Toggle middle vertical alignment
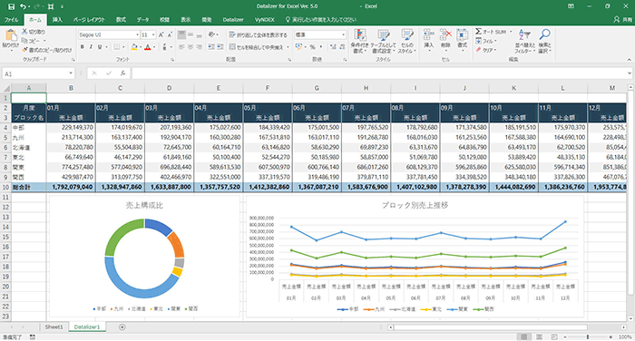Image resolution: width=635 pixels, height=341 pixels. click(x=190, y=35)
